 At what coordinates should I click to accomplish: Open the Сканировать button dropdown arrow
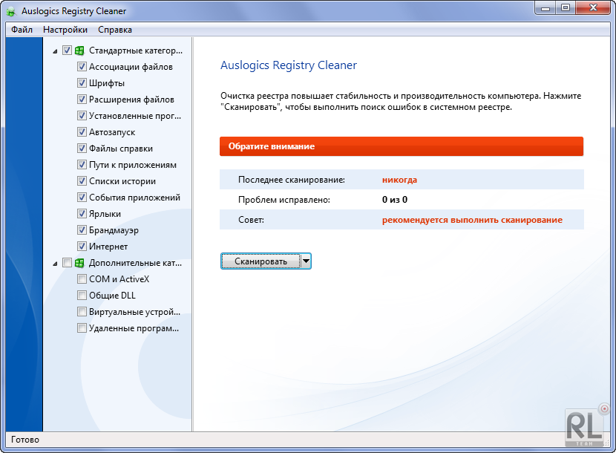(306, 261)
